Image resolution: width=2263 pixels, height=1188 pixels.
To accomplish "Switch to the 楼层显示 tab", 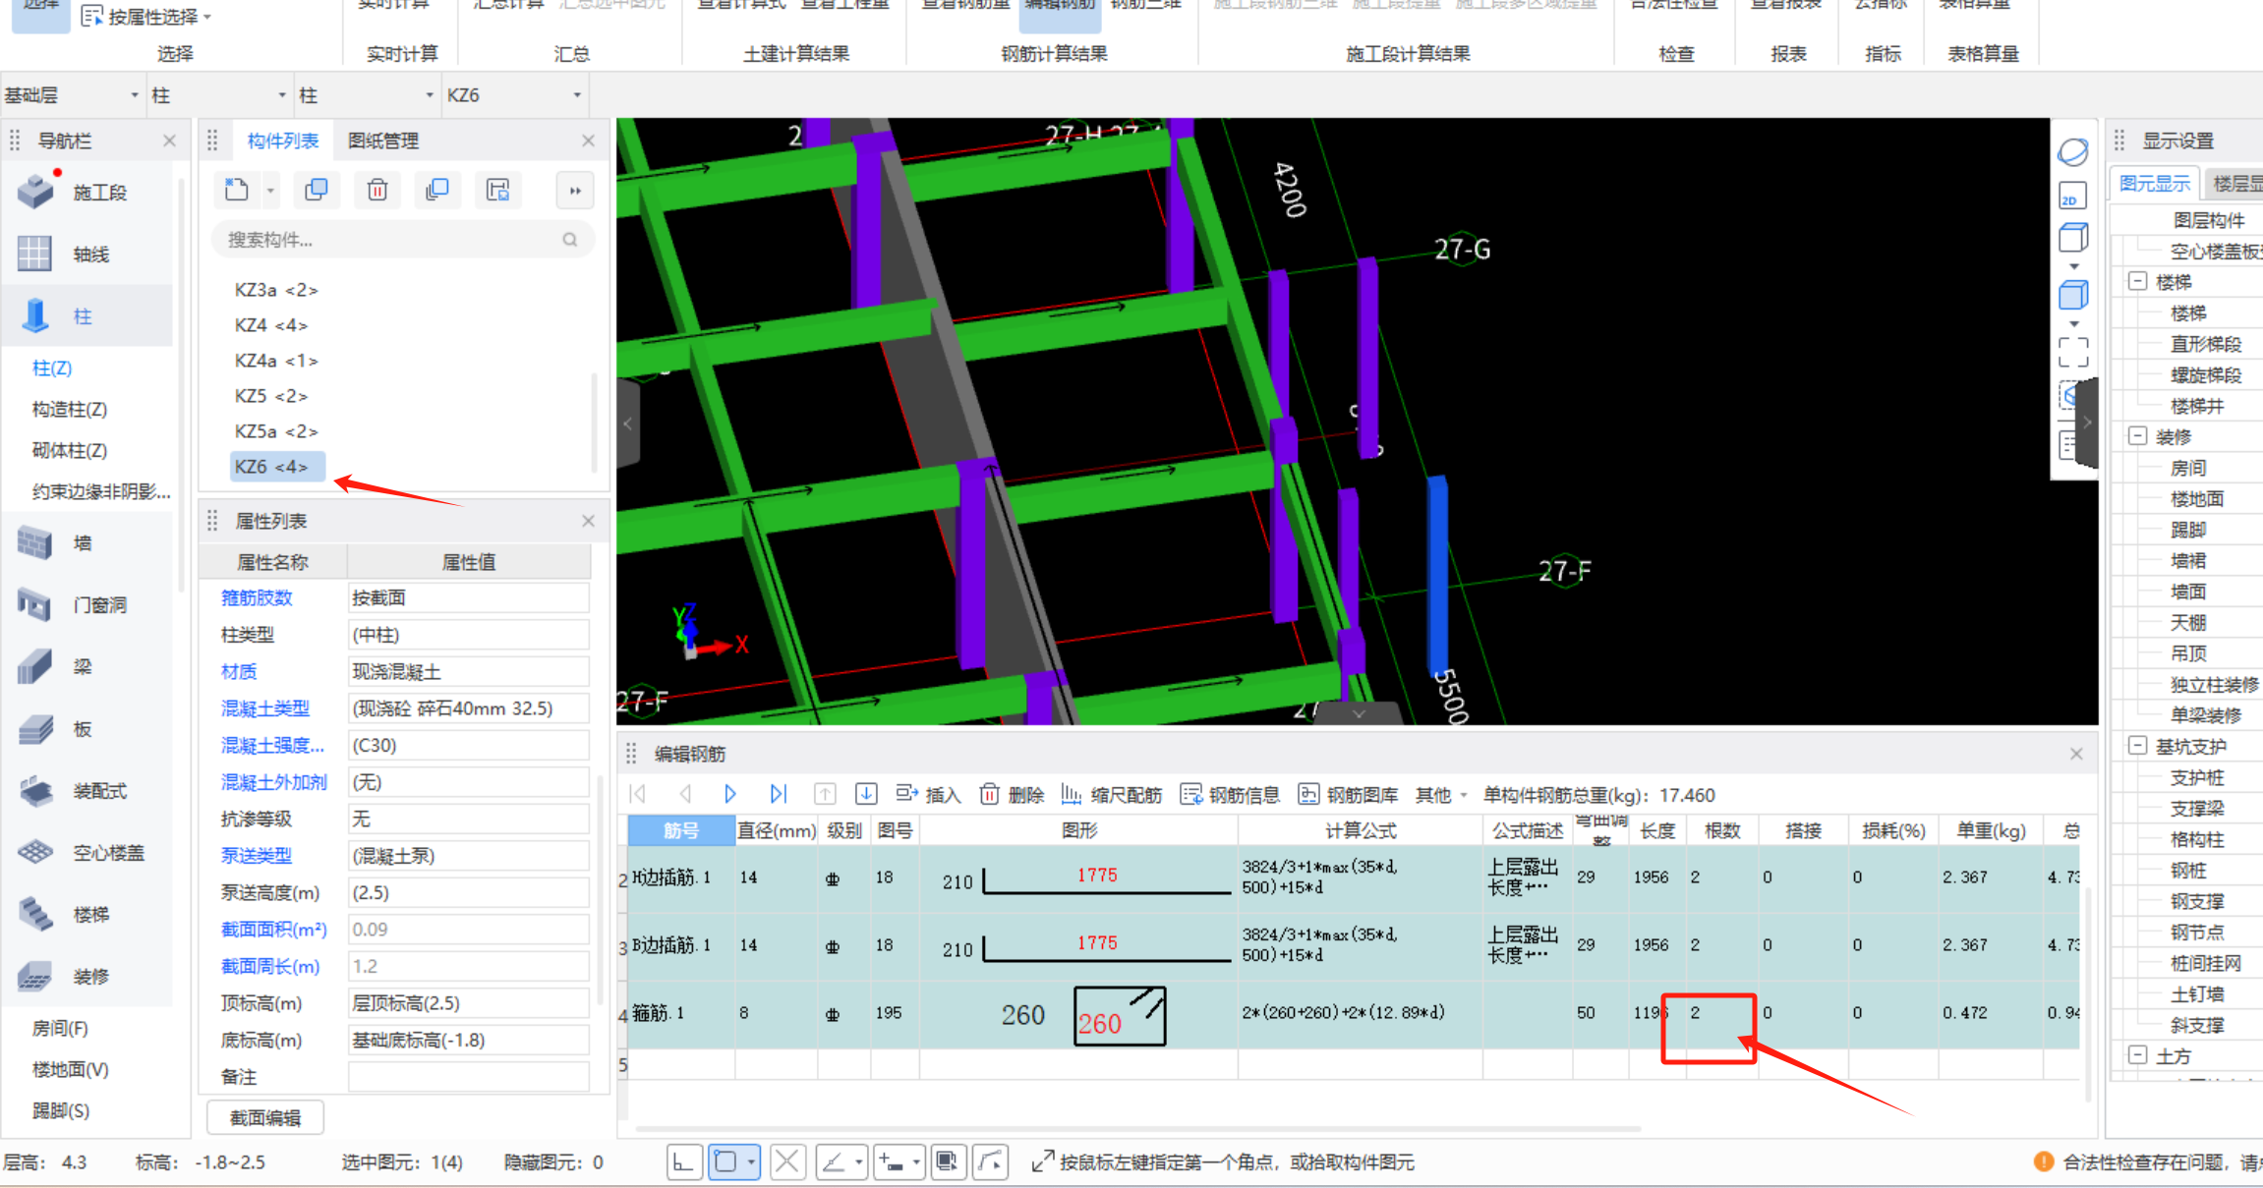I will 2234,184.
